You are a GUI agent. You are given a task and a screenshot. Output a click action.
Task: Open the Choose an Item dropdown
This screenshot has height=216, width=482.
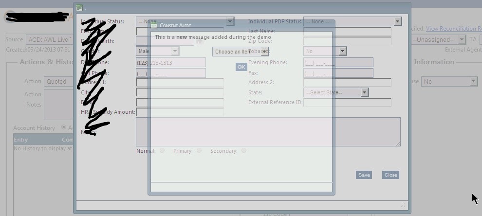pyautogui.click(x=241, y=52)
